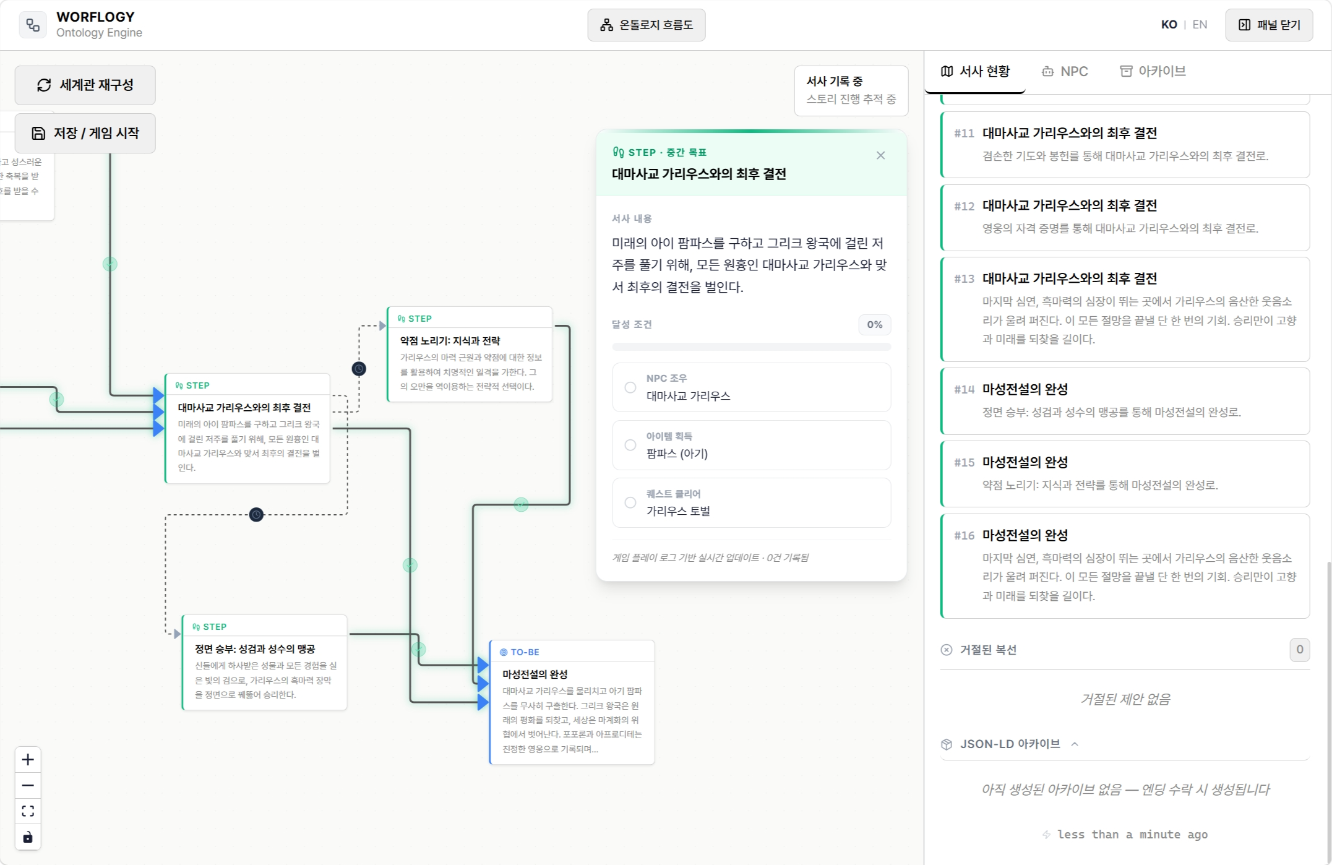Image resolution: width=1332 pixels, height=865 pixels.
Task: Open narrative entry #11
Action: click(x=1125, y=145)
